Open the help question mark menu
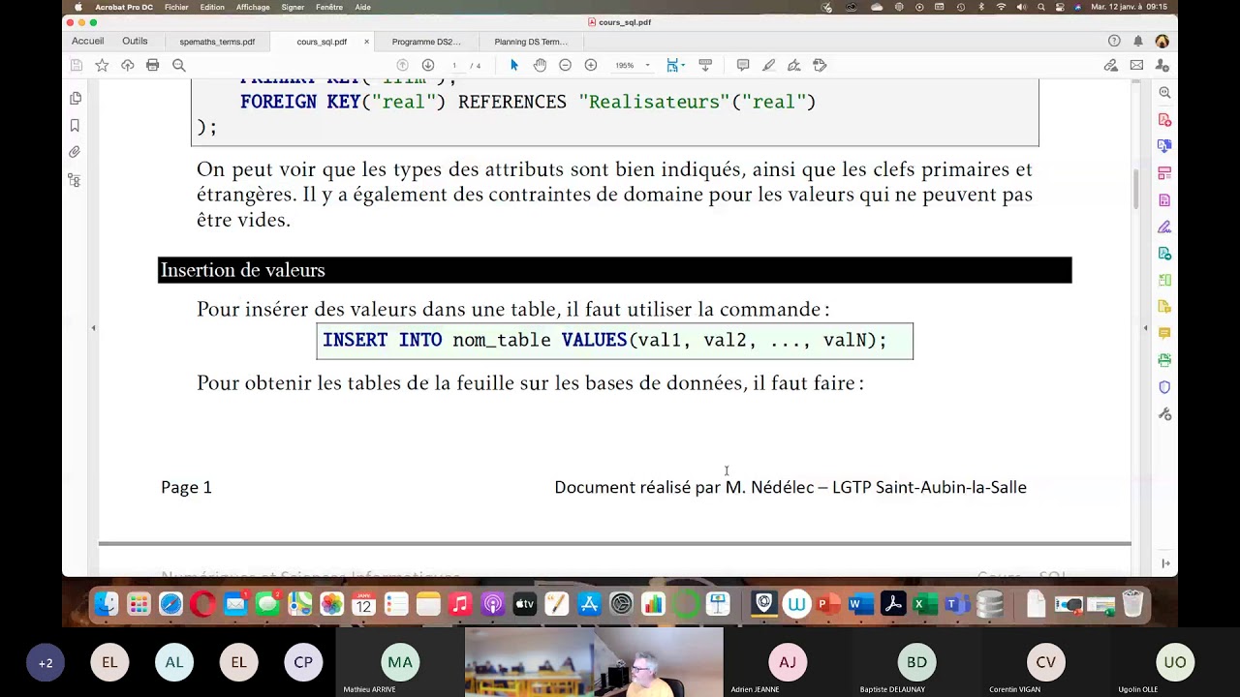This screenshot has width=1240, height=697. [x=1114, y=41]
